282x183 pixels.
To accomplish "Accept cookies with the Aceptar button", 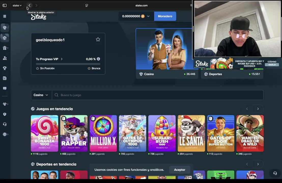I will tap(179, 170).
